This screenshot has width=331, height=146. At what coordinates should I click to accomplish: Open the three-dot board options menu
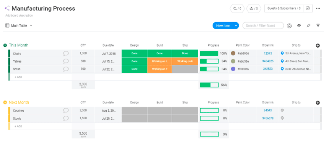pos(318,8)
